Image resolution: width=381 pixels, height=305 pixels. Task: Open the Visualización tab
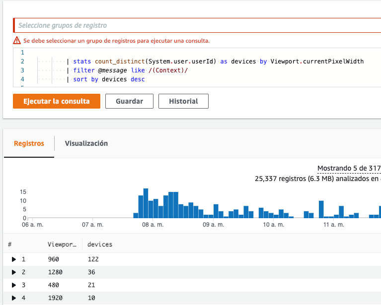86,143
